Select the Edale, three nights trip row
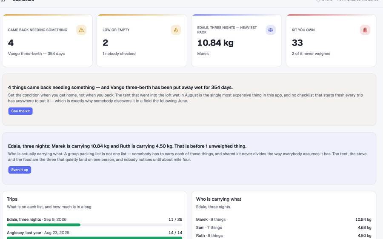 pos(94,222)
